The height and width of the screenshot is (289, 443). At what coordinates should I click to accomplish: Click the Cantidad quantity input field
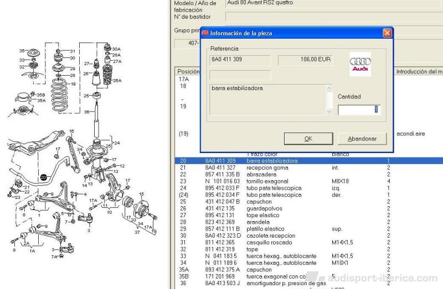click(359, 109)
